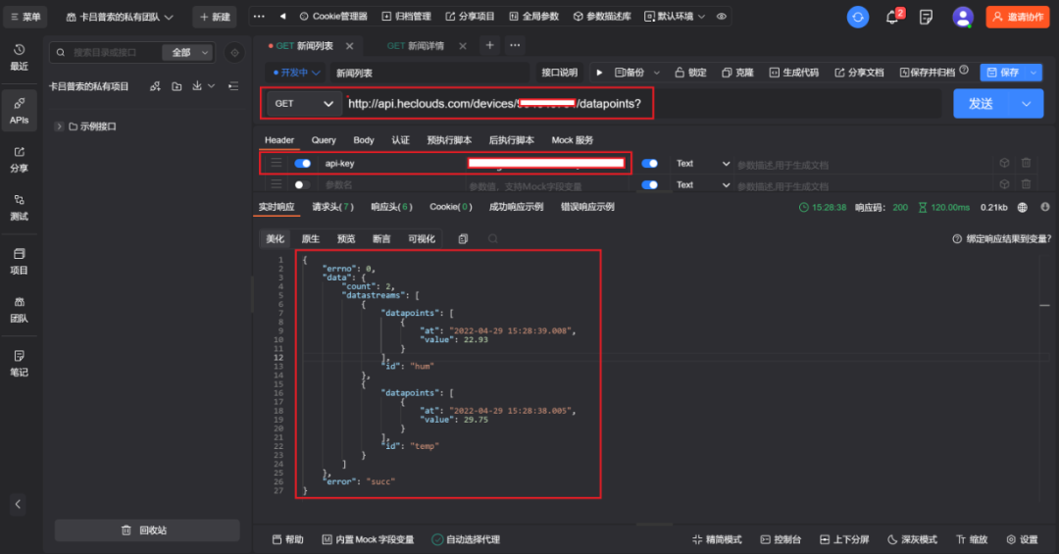Click the 新闻列表 interface name field
The height and width of the screenshot is (554, 1059).
click(430, 73)
